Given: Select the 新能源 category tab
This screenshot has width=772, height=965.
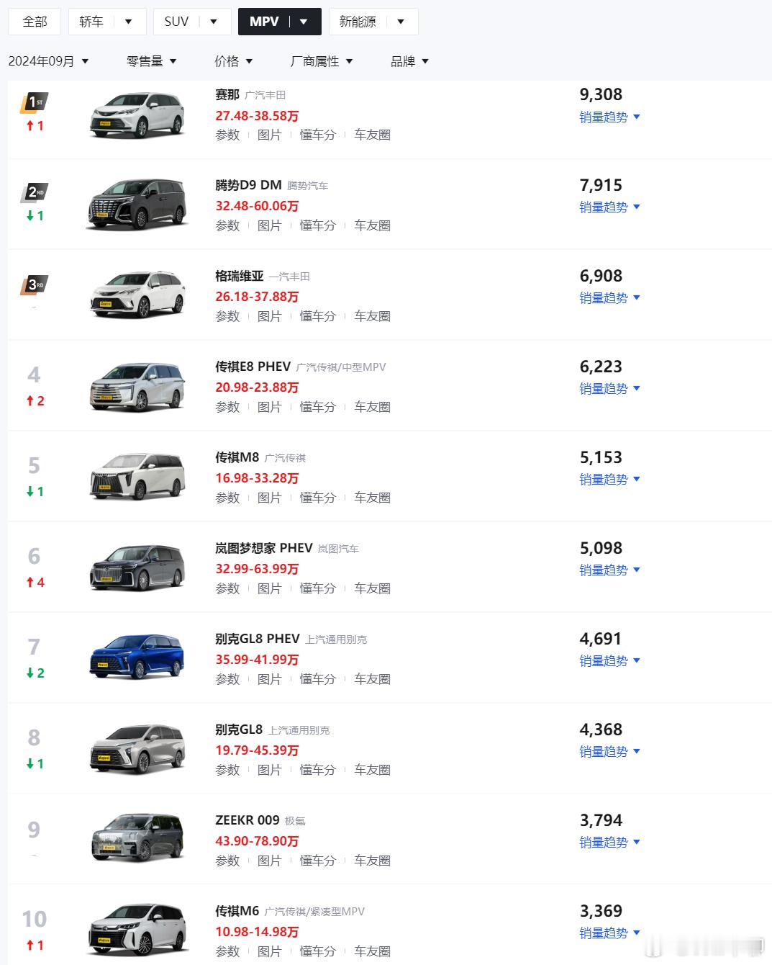Looking at the screenshot, I should [373, 22].
